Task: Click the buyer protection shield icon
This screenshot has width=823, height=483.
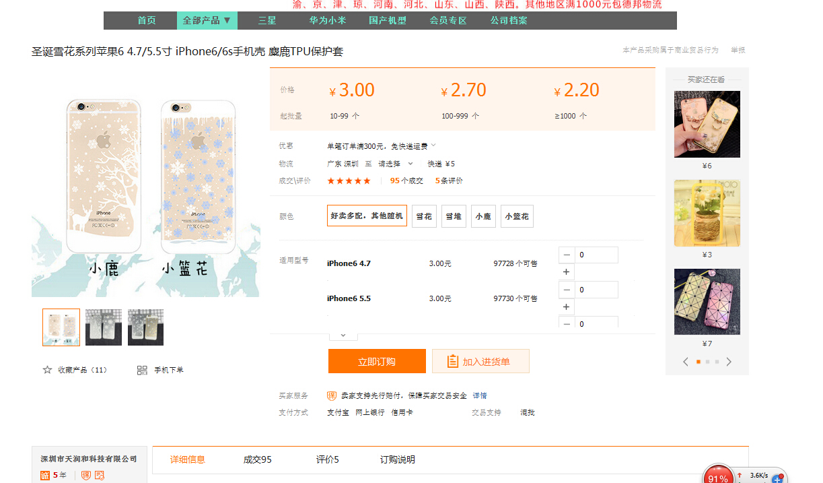Action: click(x=332, y=395)
